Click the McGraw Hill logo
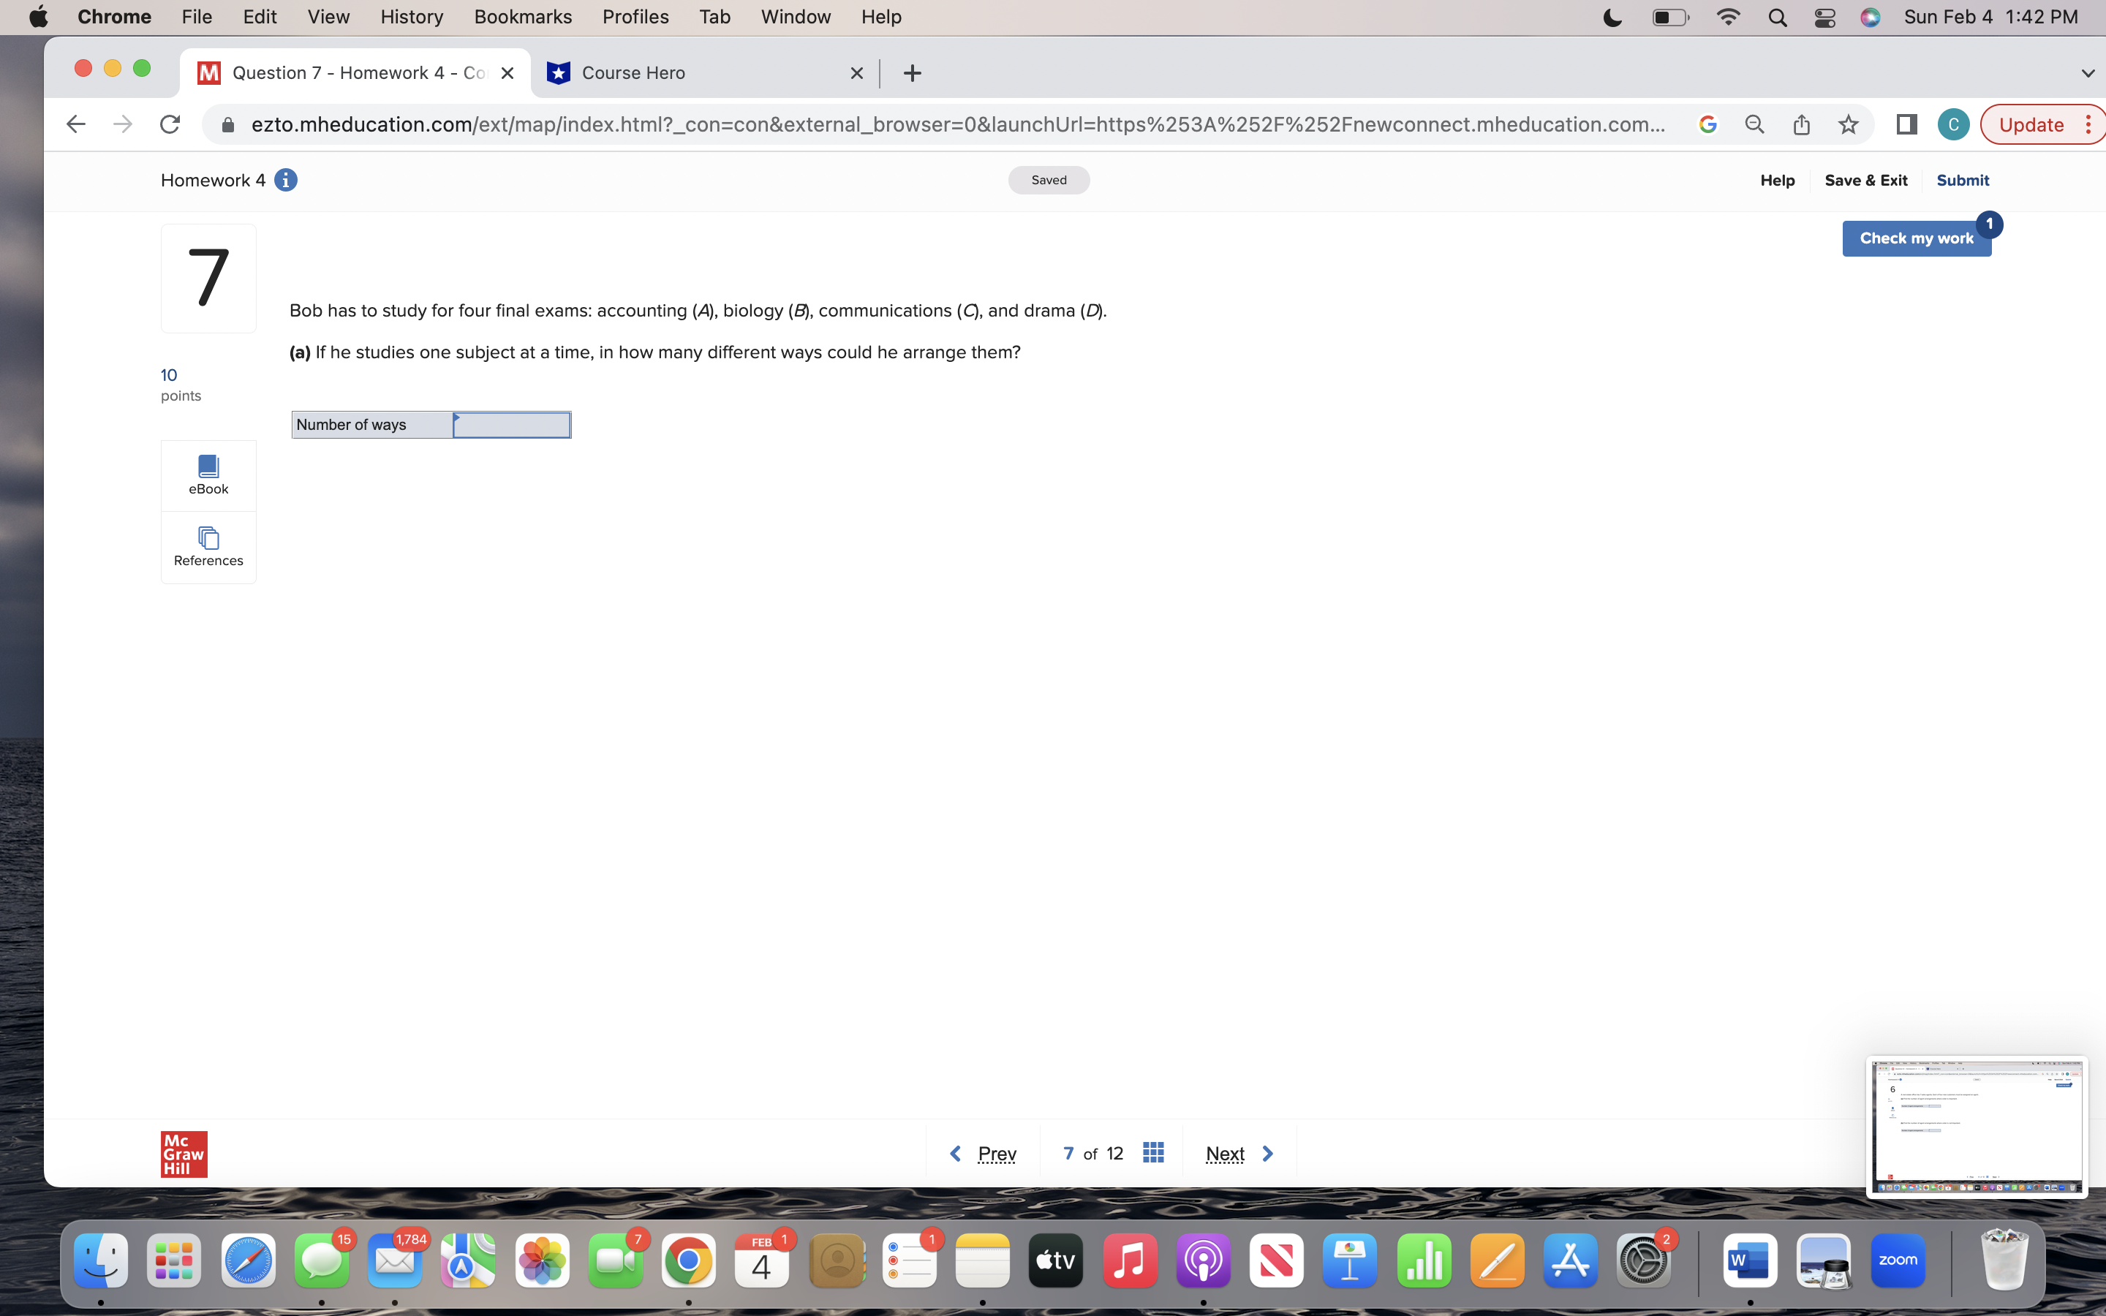Screen dimensions: 2106x1316 coord(184,1153)
